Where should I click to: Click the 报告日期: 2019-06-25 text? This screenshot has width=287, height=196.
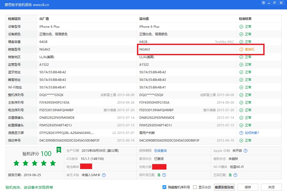pyautogui.click(x=25, y=175)
